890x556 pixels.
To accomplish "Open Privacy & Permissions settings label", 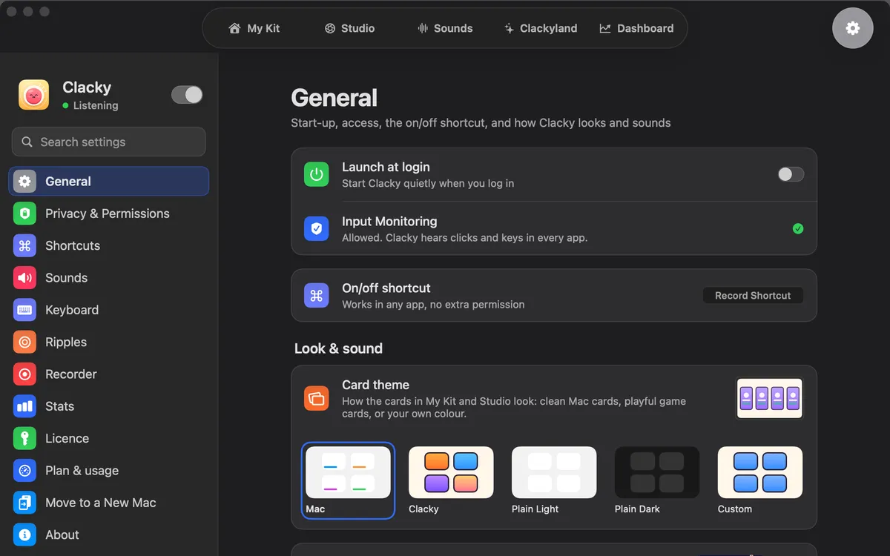I will 108,214.
